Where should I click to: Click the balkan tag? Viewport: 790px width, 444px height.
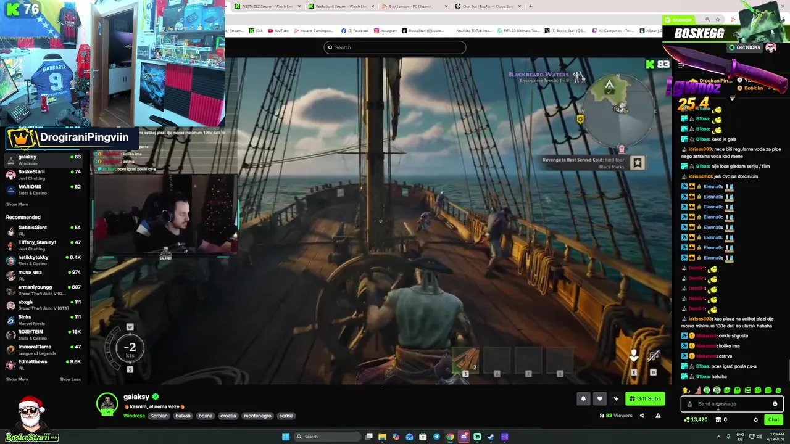pyautogui.click(x=183, y=416)
